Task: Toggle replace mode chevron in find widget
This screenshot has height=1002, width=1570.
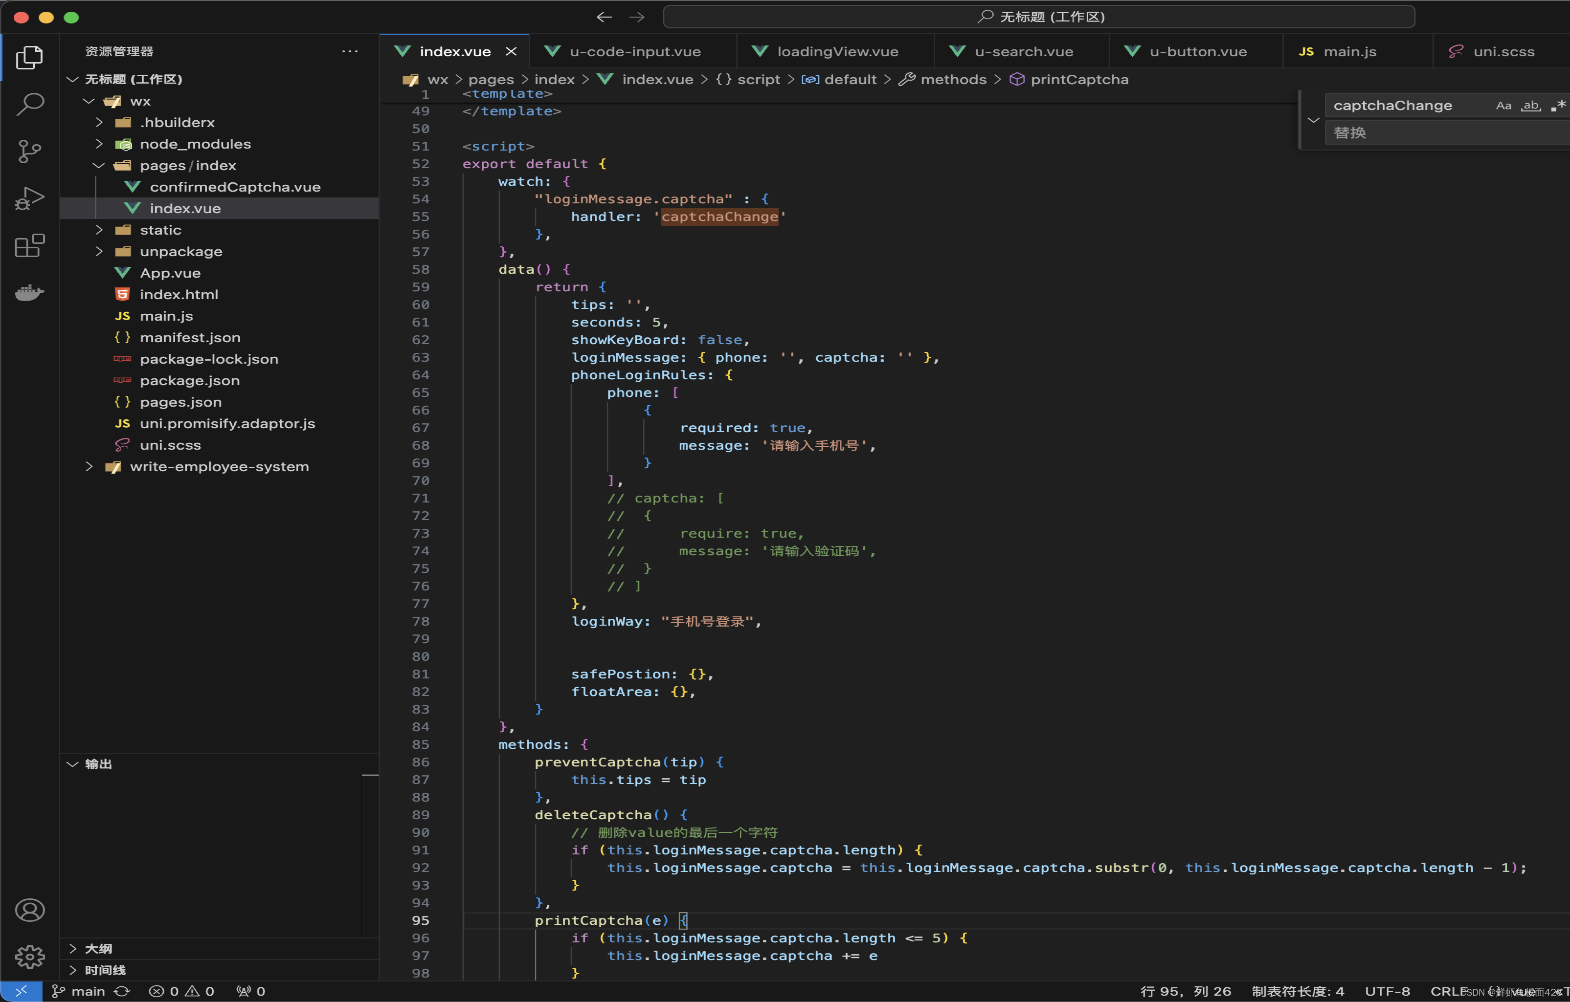Action: click(x=1313, y=120)
